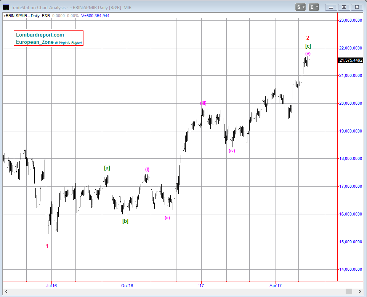367x297 pixels.
Task: Click the Apr'17 date axis label
Action: pyautogui.click(x=276, y=286)
